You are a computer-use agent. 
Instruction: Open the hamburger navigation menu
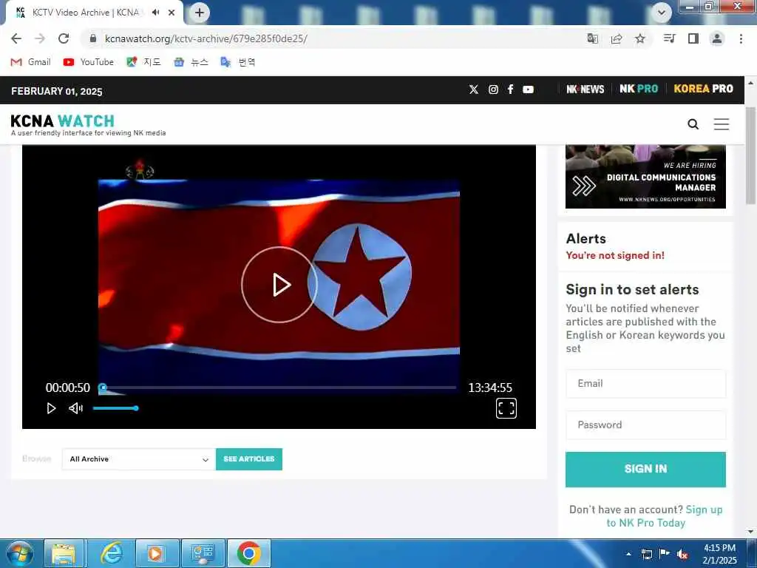[722, 124]
